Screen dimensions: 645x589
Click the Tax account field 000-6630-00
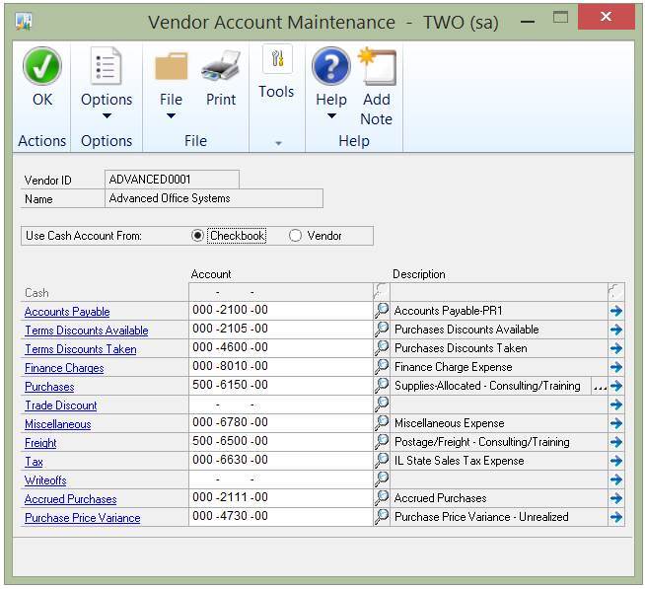pyautogui.click(x=281, y=461)
